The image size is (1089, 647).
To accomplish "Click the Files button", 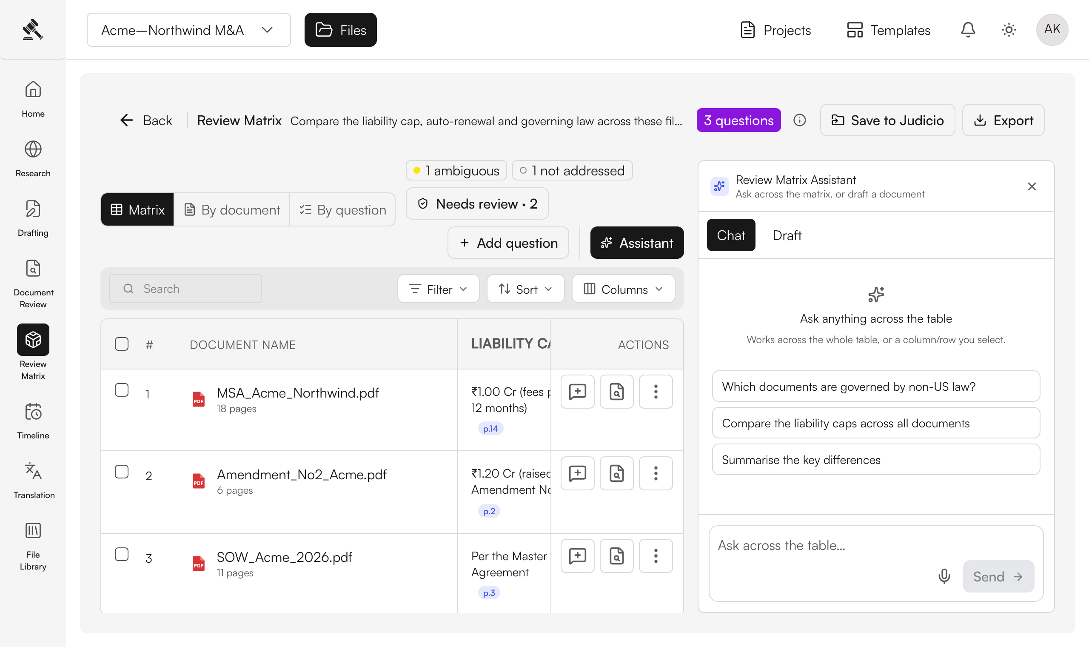I will click(341, 30).
